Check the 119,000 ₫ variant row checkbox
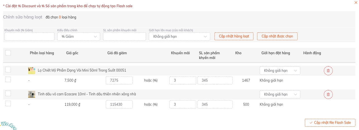Image resolution: width=359 pixels, height=130 pixels. pyautogui.click(x=8, y=103)
